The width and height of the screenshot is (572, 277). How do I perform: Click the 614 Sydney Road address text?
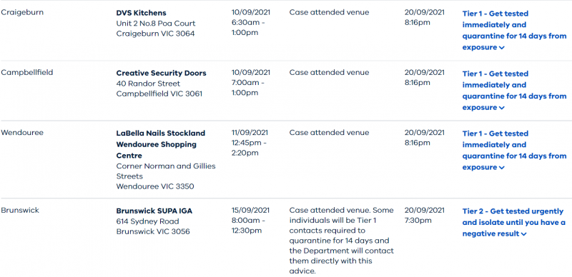[x=148, y=221]
